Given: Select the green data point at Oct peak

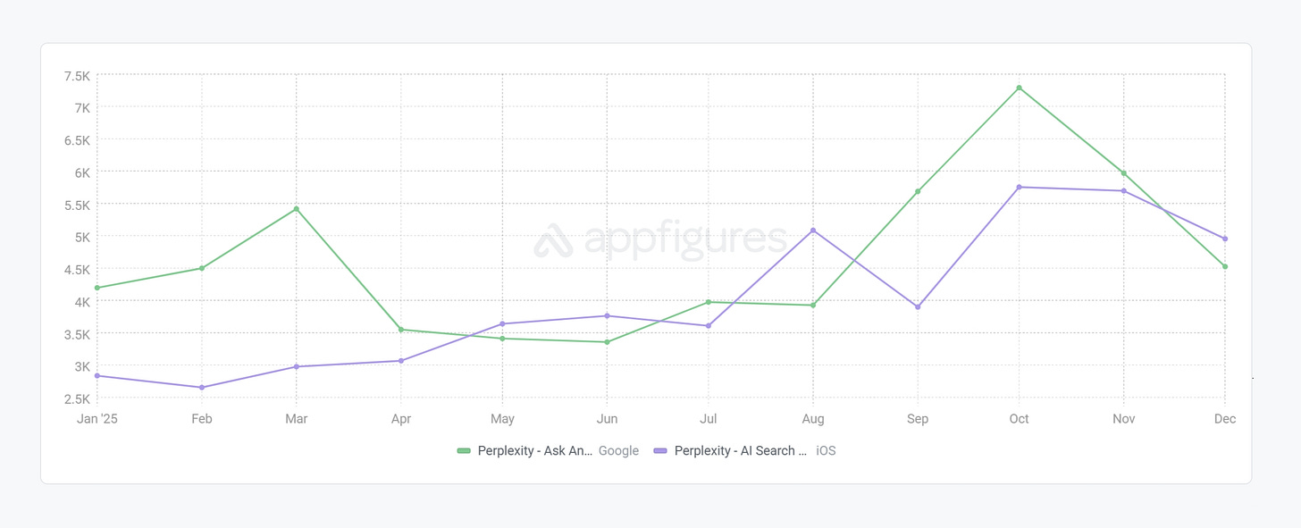Looking at the screenshot, I should (1019, 88).
